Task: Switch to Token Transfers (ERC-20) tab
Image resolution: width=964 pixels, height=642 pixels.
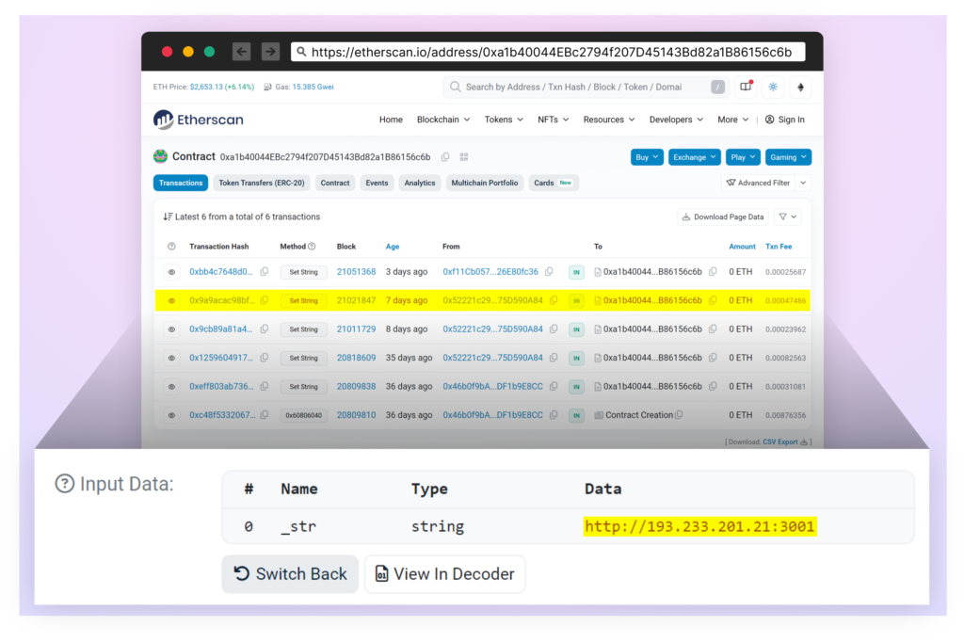Action: tap(262, 183)
